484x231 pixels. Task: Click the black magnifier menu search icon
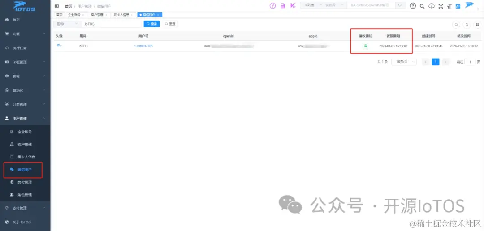pyautogui.click(x=422, y=6)
